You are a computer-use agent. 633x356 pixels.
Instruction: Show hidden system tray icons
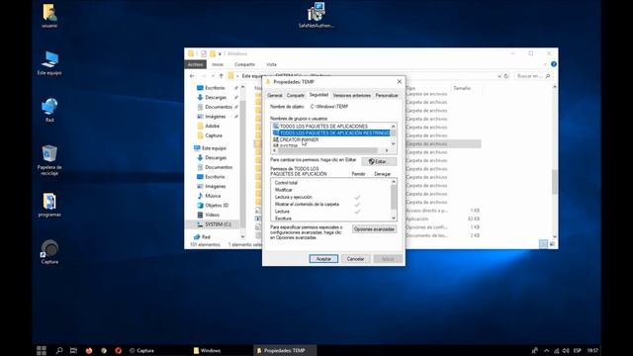[x=547, y=350]
